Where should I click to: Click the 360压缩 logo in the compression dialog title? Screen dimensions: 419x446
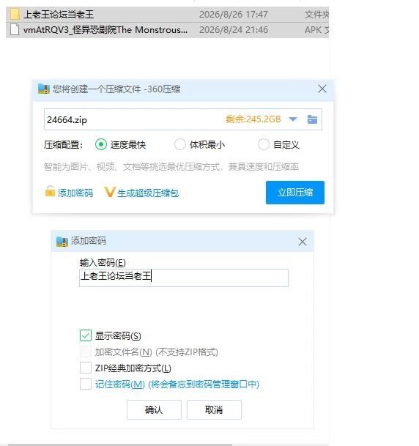[x=44, y=89]
